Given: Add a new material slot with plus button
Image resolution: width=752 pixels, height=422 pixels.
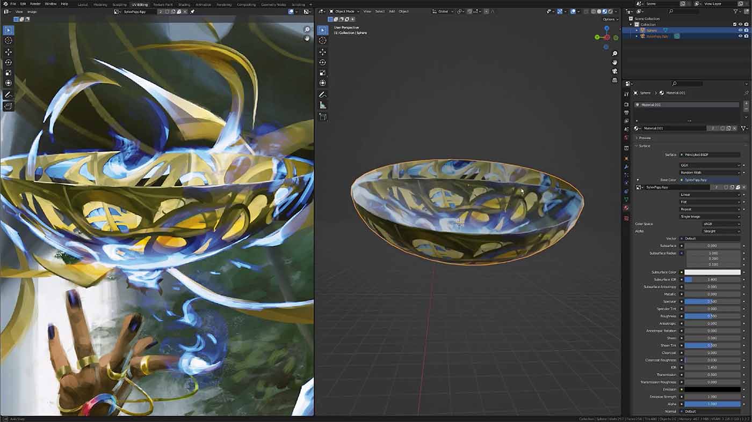Looking at the screenshot, I should (746, 102).
